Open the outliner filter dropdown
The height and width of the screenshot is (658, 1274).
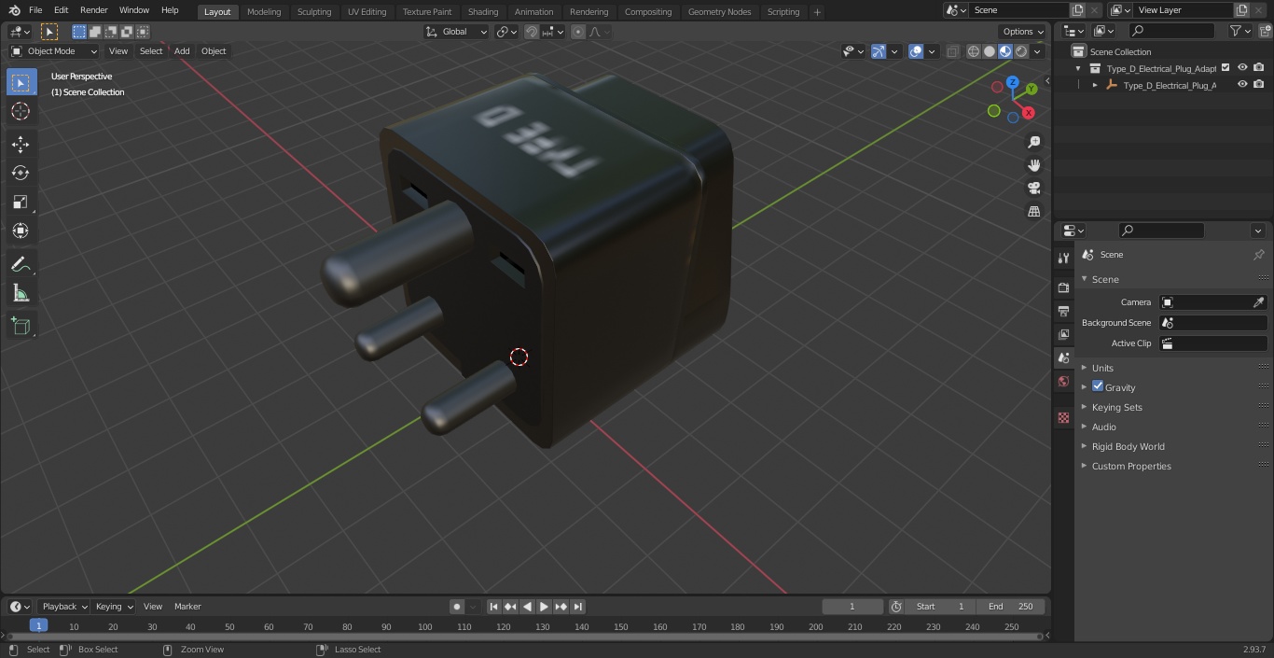[1239, 31]
